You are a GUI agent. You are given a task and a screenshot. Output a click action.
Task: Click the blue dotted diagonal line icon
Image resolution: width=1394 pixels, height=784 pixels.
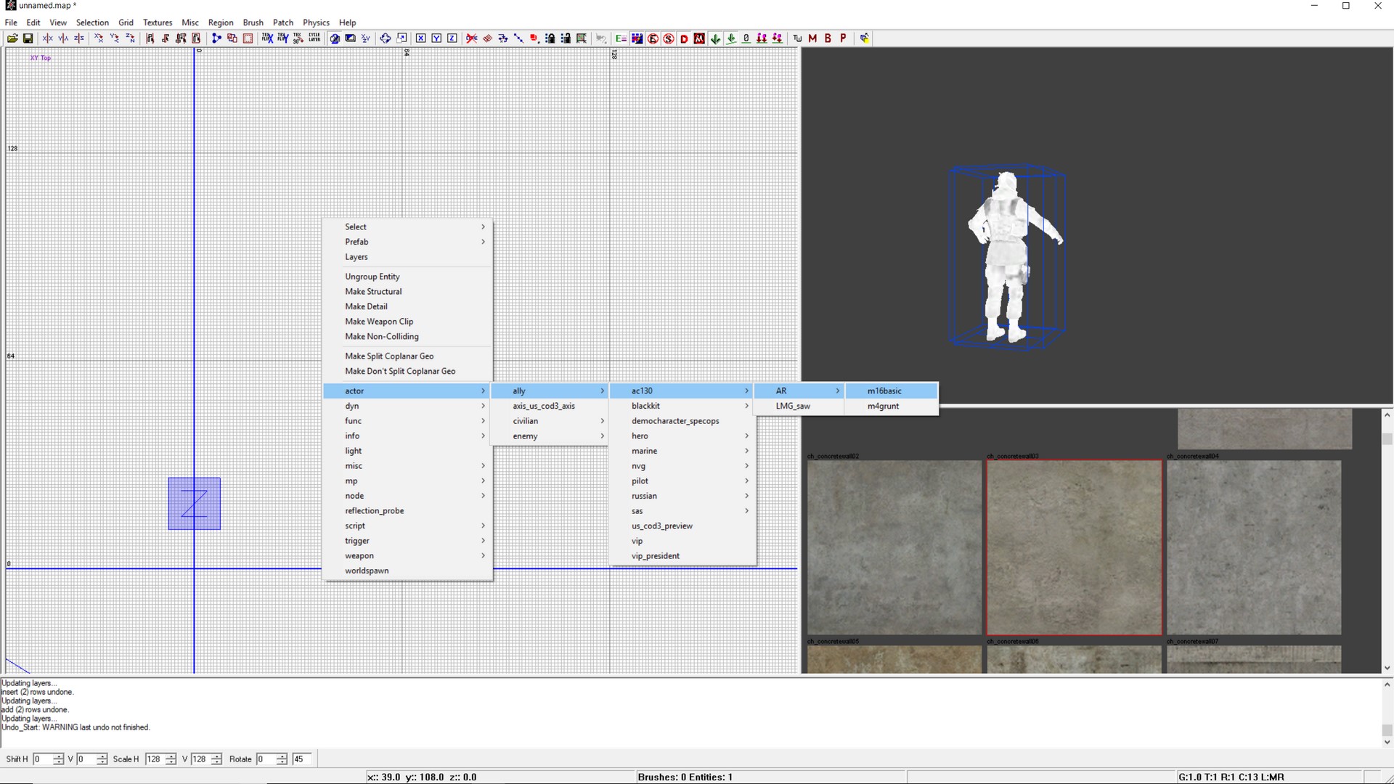point(518,38)
